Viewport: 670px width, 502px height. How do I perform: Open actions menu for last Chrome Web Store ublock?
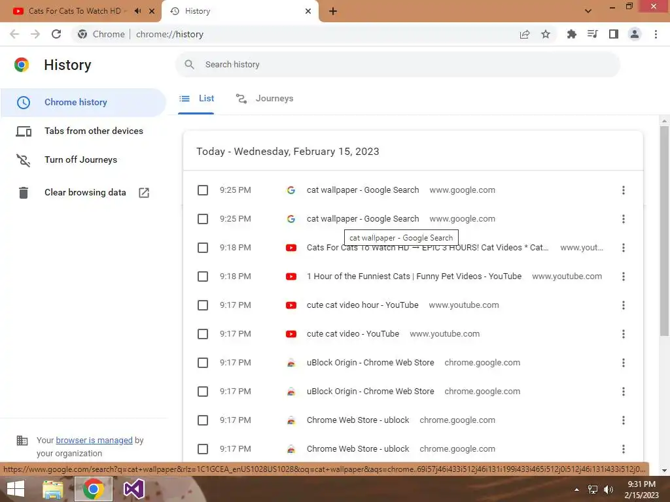[x=624, y=449]
